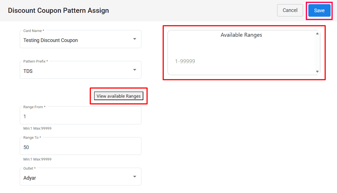Click the Card Name field label
This screenshot has height=193, width=337.
(x=33, y=31)
